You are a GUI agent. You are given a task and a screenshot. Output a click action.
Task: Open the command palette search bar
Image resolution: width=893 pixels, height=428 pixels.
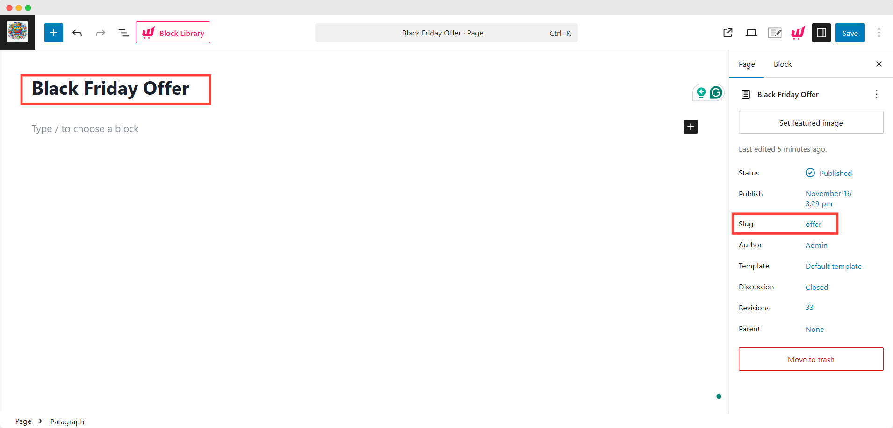pos(446,33)
